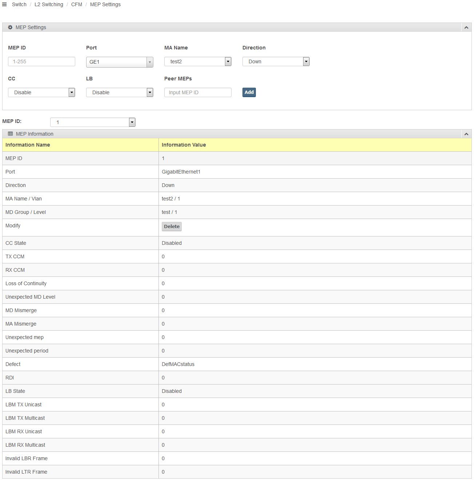
Task: Open the CC Disable dropdown
Action: (x=41, y=92)
